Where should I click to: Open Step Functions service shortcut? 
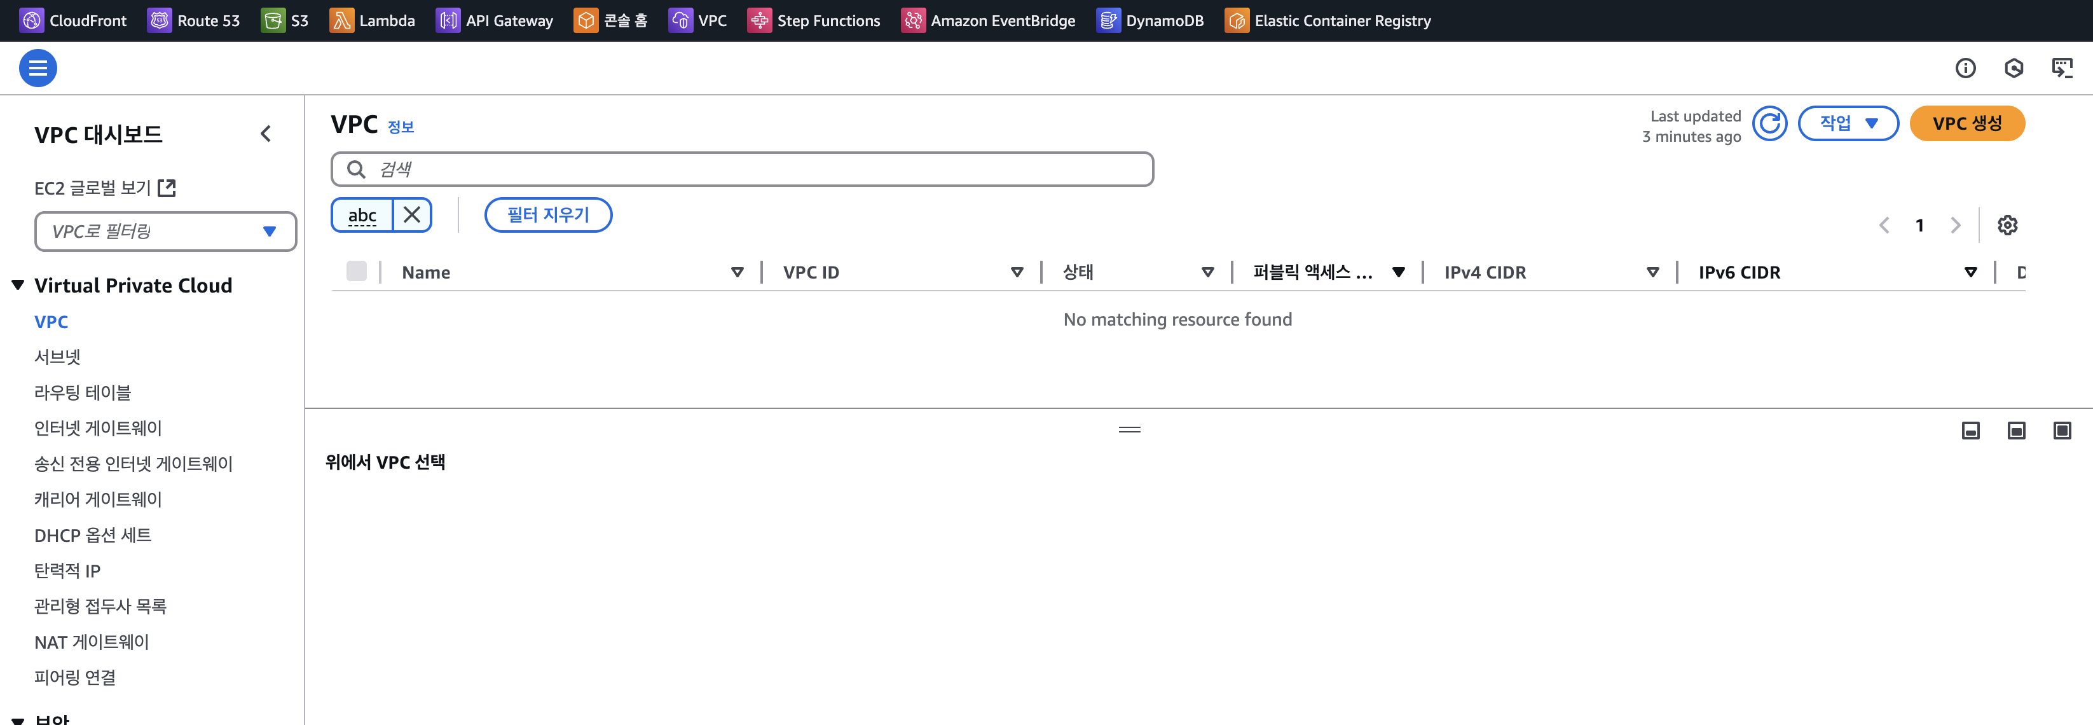click(x=813, y=20)
